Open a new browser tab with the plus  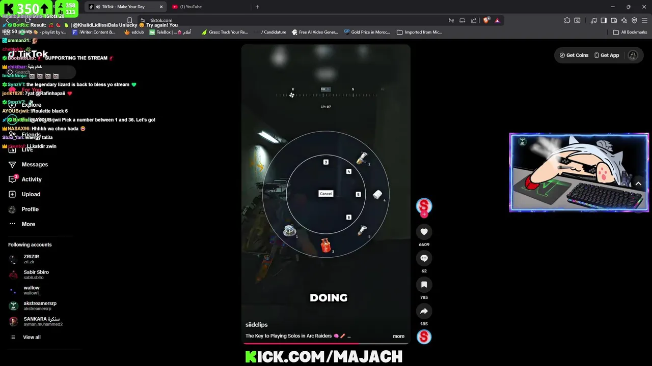(x=257, y=7)
